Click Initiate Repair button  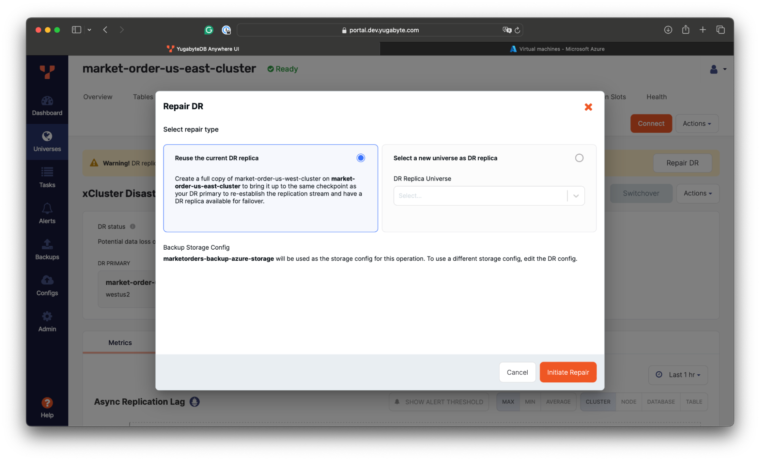(568, 372)
